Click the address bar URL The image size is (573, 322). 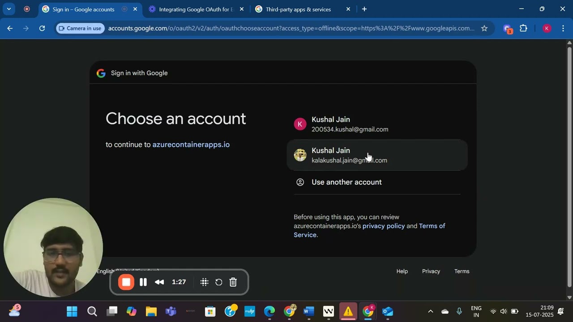pos(291,28)
